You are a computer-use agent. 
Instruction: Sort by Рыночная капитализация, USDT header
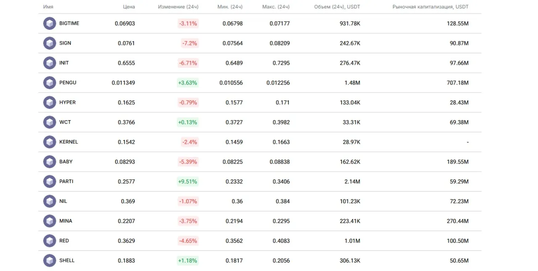pyautogui.click(x=430, y=7)
